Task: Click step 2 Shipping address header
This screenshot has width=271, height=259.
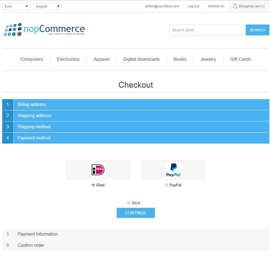Action: pos(135,115)
